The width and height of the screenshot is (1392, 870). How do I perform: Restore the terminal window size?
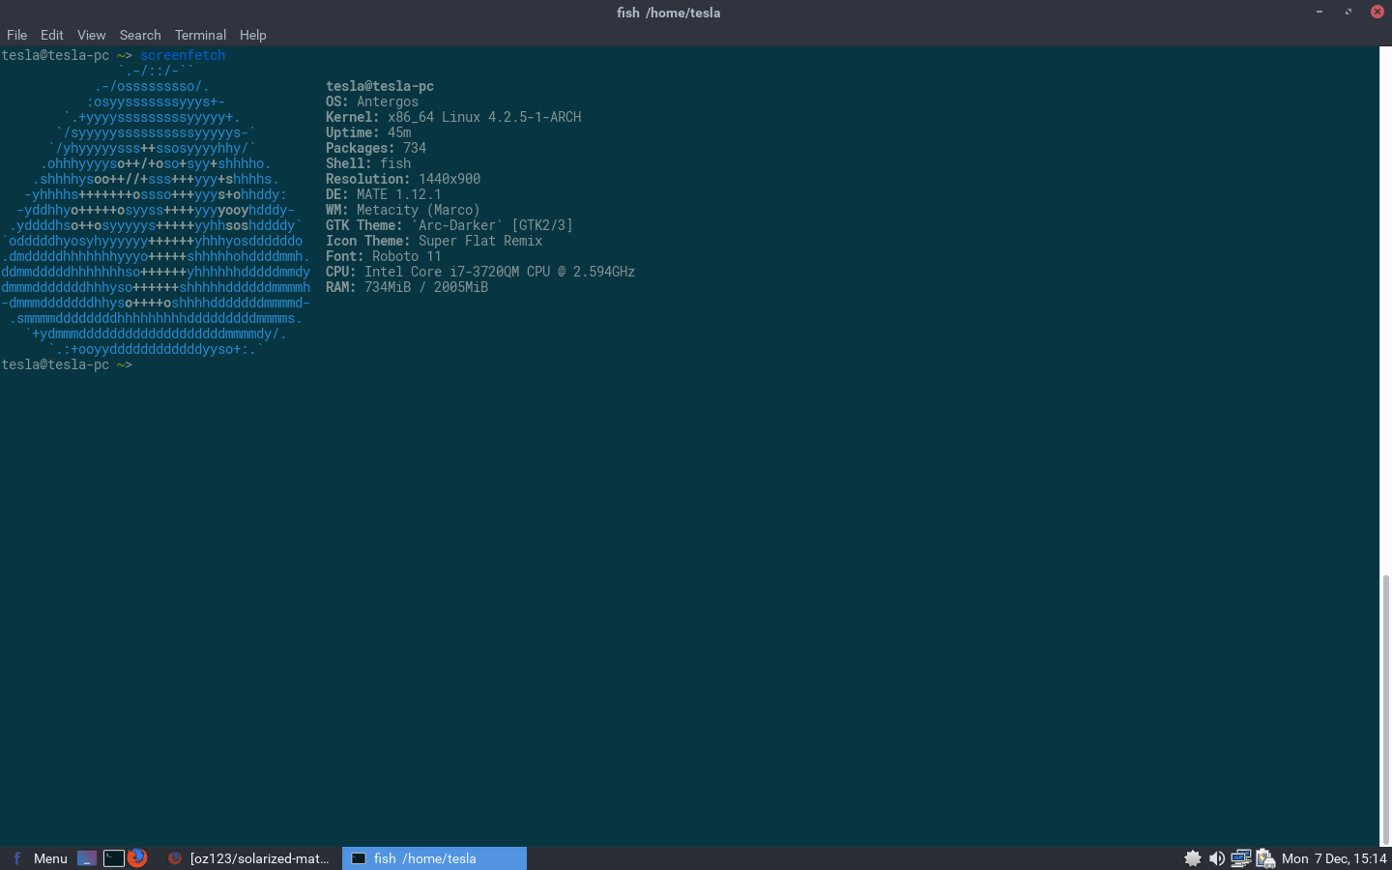1348,12
